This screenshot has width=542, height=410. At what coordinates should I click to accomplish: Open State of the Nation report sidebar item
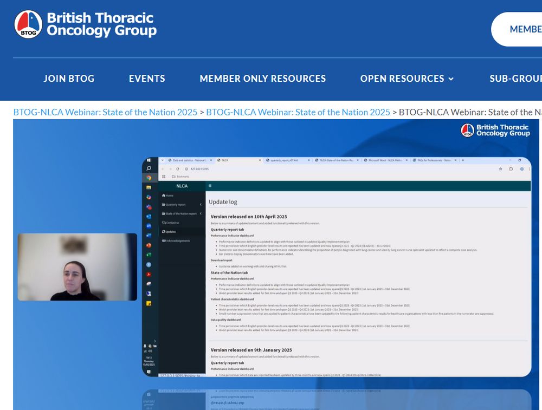click(179, 214)
